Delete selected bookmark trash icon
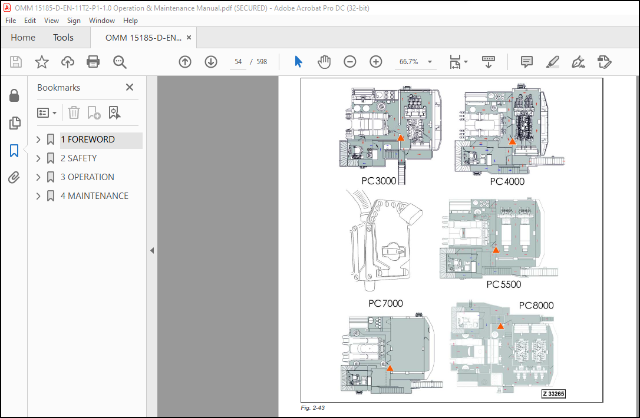This screenshot has width=640, height=418. point(74,112)
